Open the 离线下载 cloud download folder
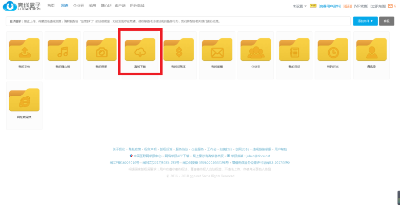This screenshot has height=212, width=400. point(140,50)
